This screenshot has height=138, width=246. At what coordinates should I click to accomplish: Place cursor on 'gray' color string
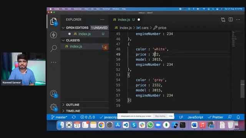(x=158, y=80)
